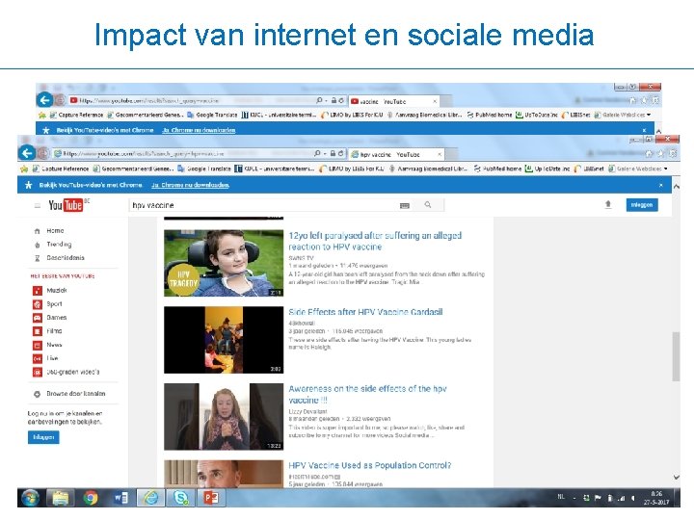
Task: Open Geschiedenis in YouTube sidebar
Action: (66, 258)
